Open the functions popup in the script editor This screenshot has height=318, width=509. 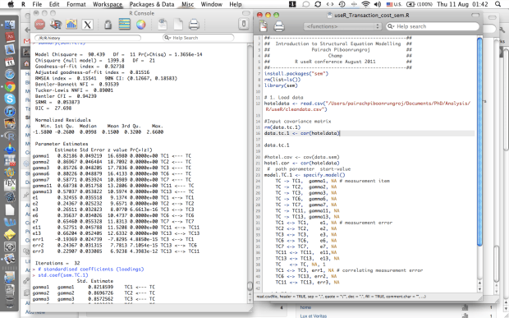342,26
